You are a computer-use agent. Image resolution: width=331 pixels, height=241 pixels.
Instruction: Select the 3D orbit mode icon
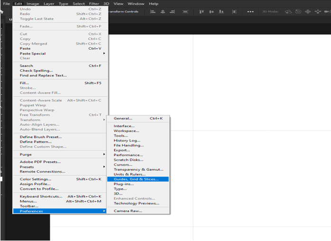[x=289, y=11]
